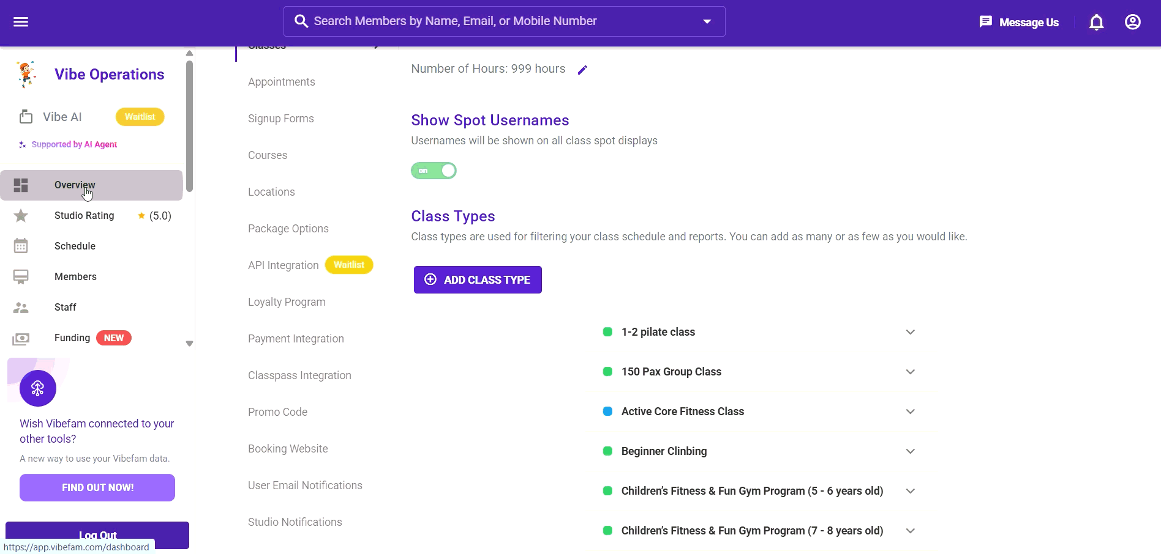The width and height of the screenshot is (1161, 554).
Task: Click the Vibe AI Waitlist badge
Action: click(140, 116)
